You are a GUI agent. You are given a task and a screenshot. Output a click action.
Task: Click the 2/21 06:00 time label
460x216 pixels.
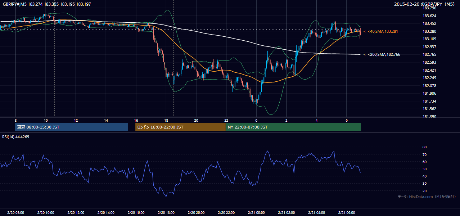[x=347, y=213]
